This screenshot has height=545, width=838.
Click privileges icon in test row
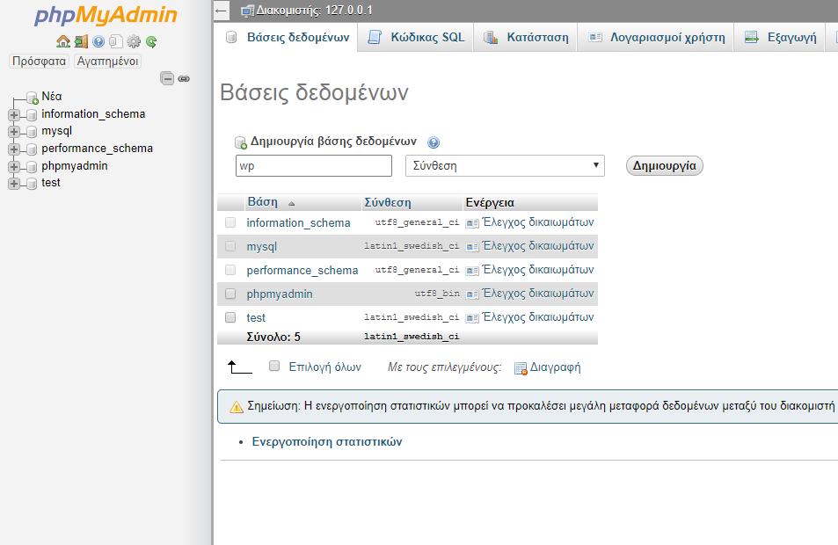point(472,318)
